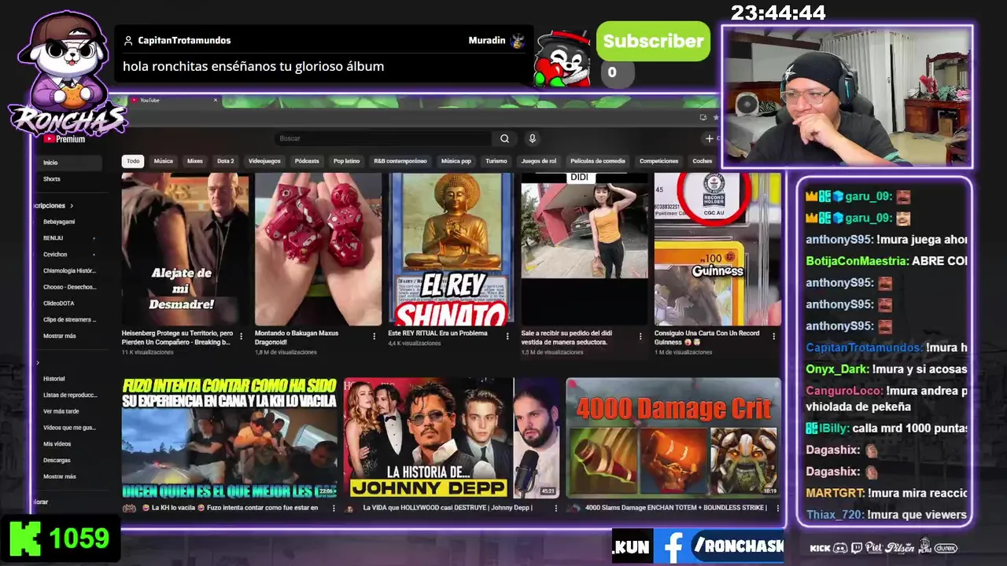Click channel avatar beside La KH lo vacila title
This screenshot has height=566, width=1007.
(x=129, y=509)
